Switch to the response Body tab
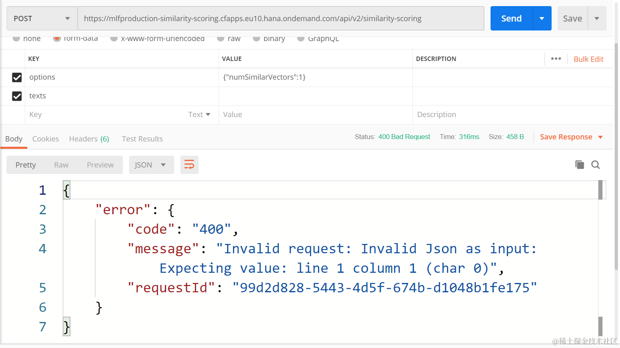This screenshot has height=348, width=620. [14, 139]
